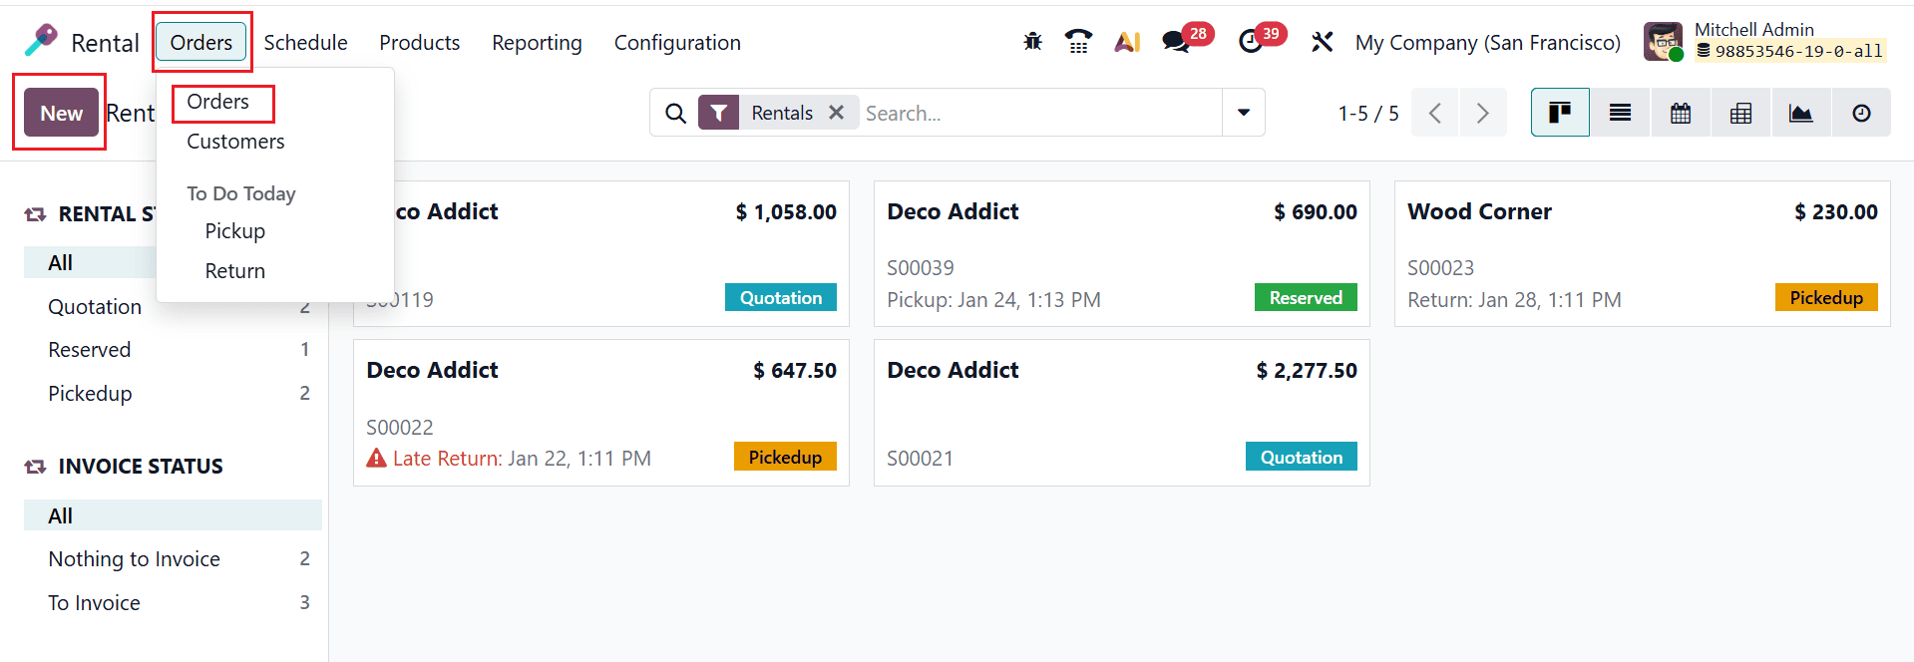Open the AI assistant icon
Image resolution: width=1914 pixels, height=662 pixels.
(x=1127, y=42)
